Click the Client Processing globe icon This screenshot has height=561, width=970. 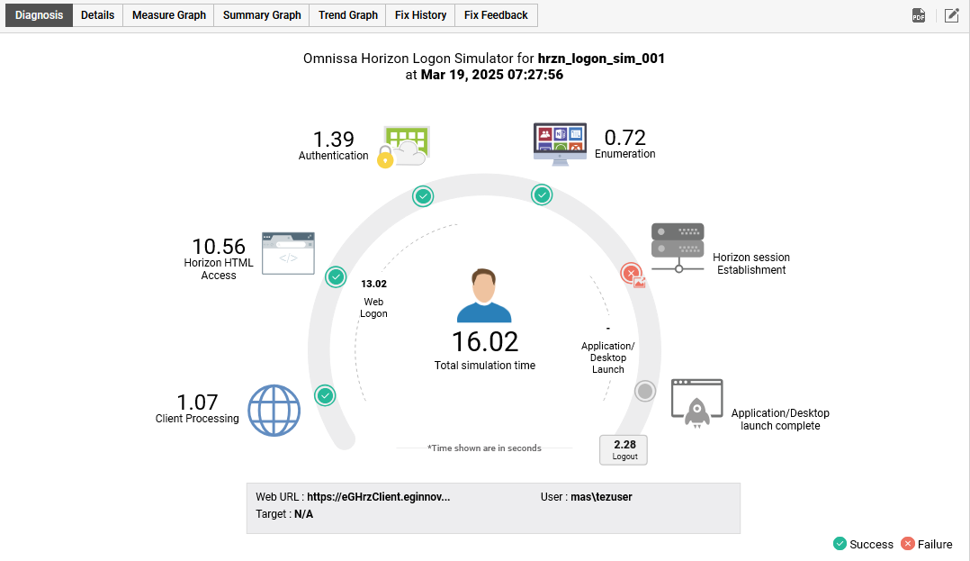coord(274,411)
